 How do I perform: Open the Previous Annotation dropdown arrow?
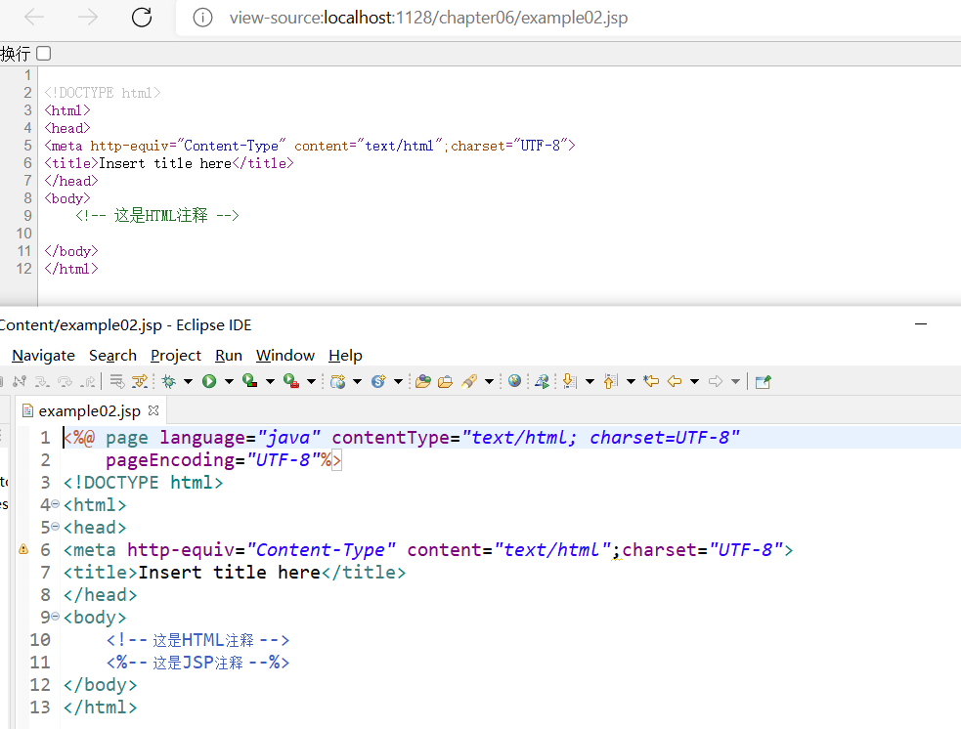pyautogui.click(x=631, y=382)
